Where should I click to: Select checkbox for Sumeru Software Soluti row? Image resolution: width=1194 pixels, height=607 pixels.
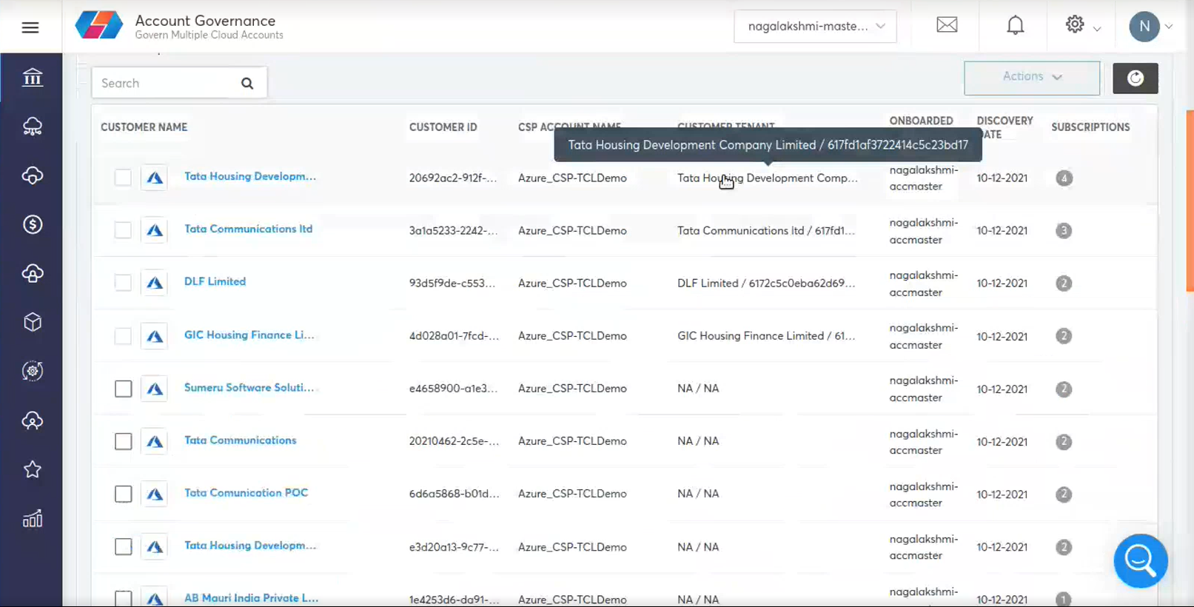click(x=123, y=389)
